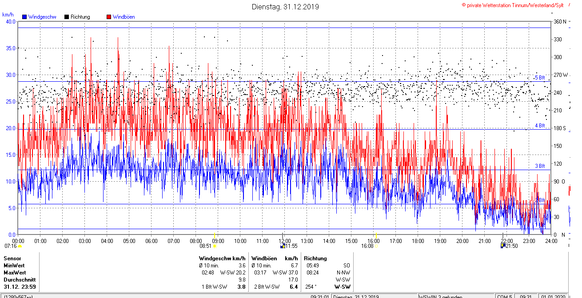Click the red Windböen legend square
This screenshot has width=582, height=298.
click(109, 17)
